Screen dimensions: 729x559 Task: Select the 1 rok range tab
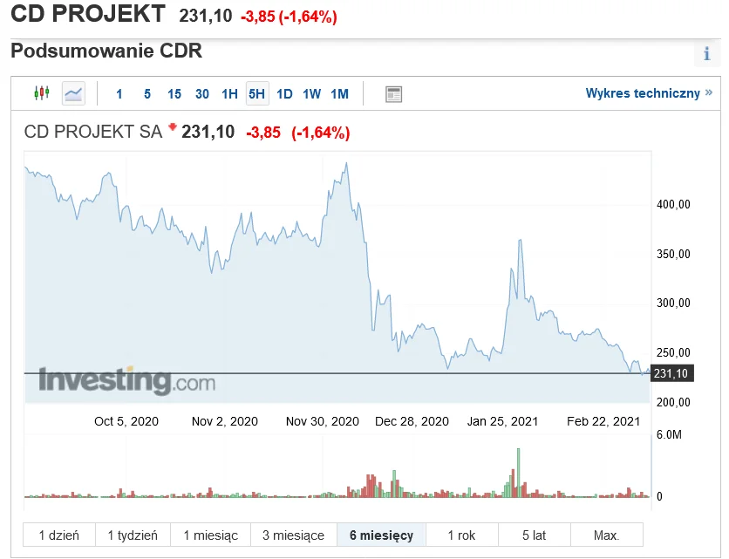point(461,535)
